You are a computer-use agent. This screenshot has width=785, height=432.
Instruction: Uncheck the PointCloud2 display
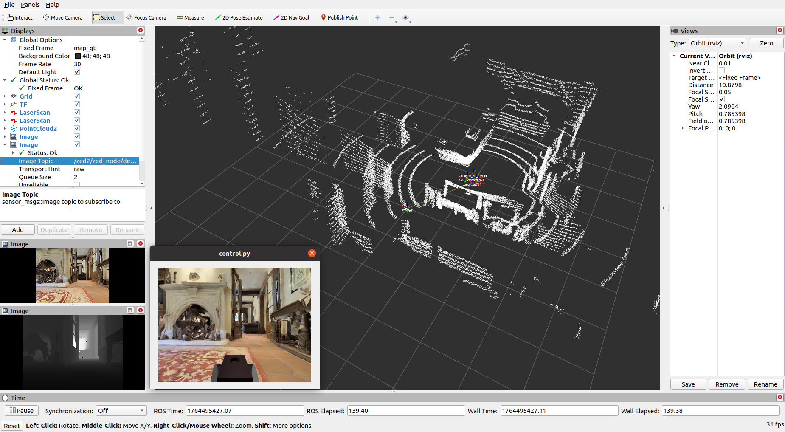pyautogui.click(x=77, y=129)
